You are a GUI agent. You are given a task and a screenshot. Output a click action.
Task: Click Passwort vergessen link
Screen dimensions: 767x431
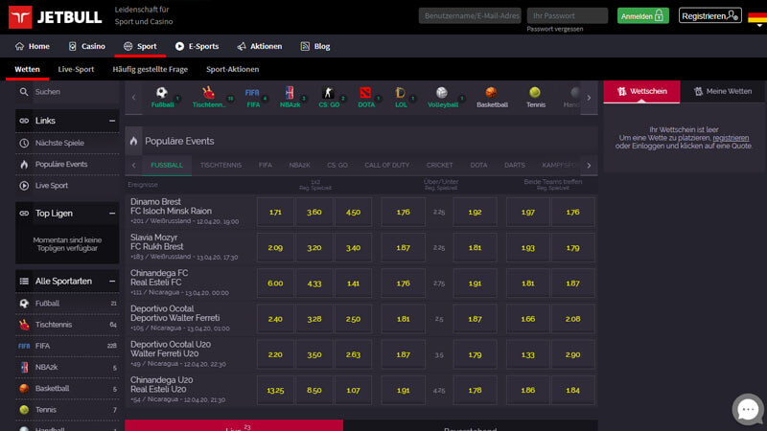coord(555,29)
